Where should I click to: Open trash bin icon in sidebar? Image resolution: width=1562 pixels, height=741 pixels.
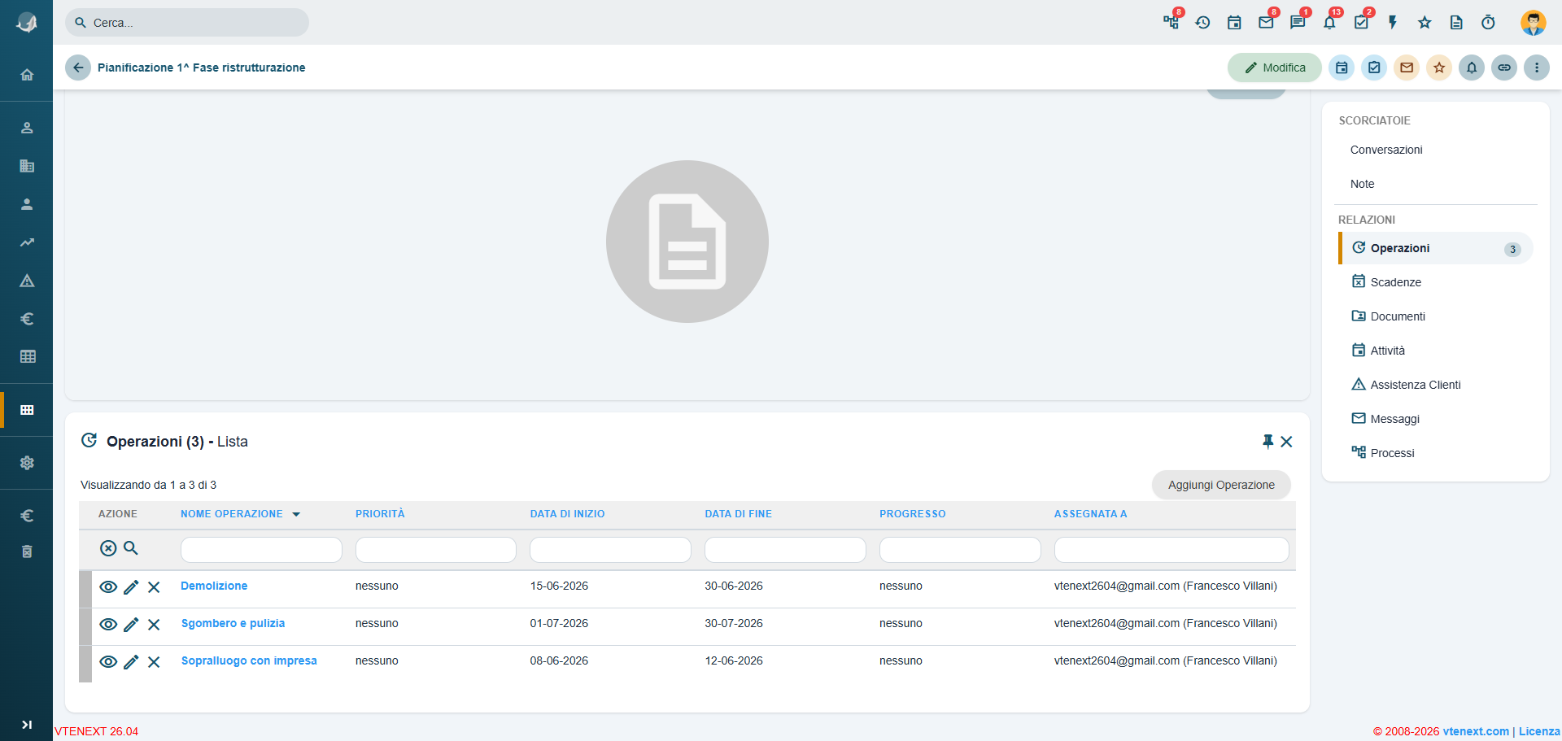pyautogui.click(x=27, y=551)
